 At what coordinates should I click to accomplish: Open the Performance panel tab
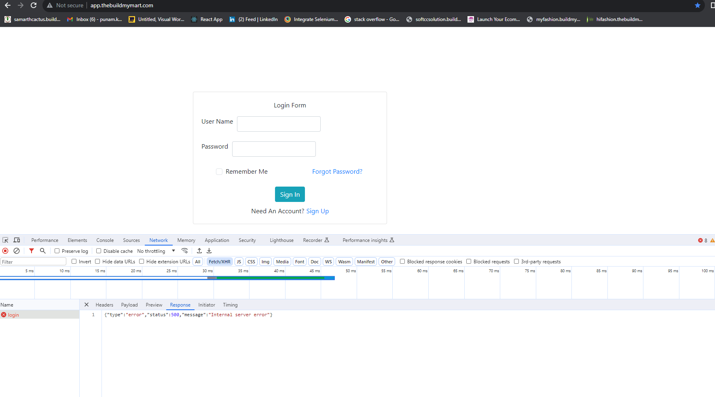tap(45, 240)
